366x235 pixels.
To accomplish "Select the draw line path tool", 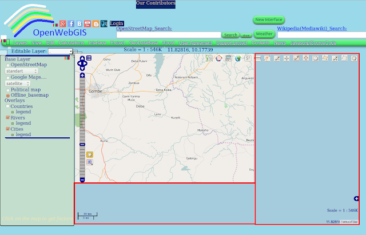I will [344, 58].
